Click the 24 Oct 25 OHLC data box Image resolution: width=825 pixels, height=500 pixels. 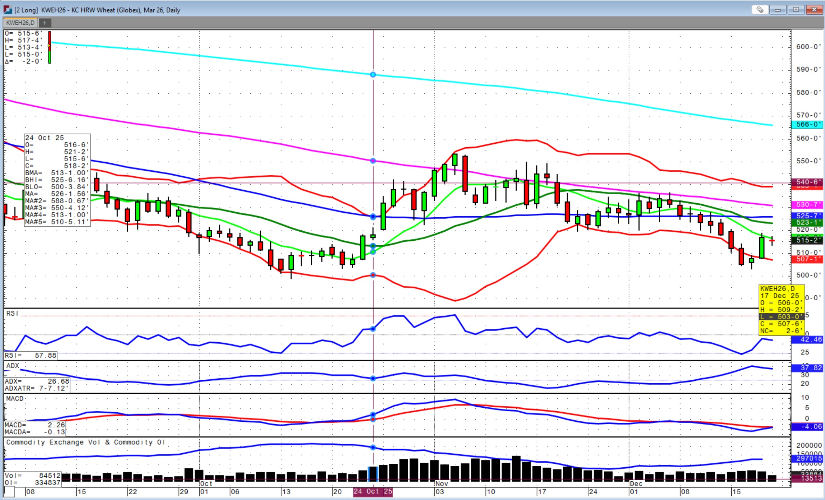coord(57,180)
